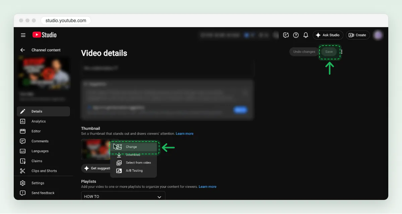This screenshot has width=402, height=214.
Task: Open the Help question mark icon
Action: point(296,35)
